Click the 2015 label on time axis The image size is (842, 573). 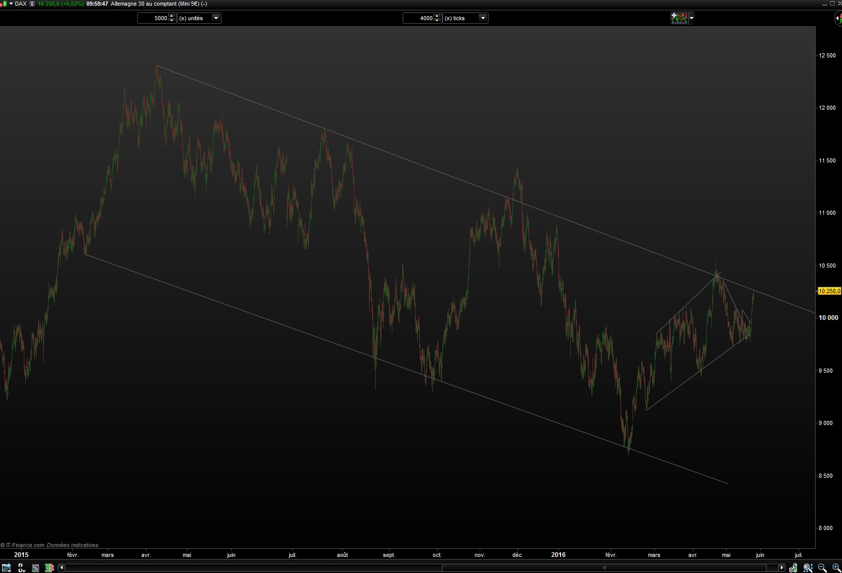click(21, 554)
